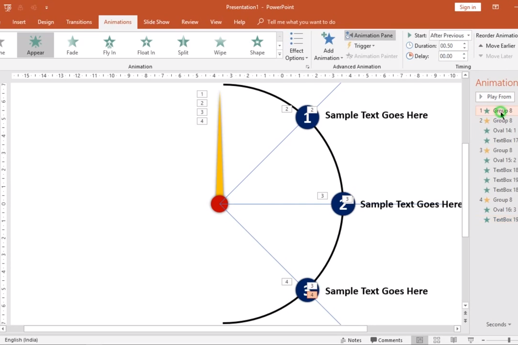
Task: Pick the Wipe animation effect
Action: pos(220,45)
